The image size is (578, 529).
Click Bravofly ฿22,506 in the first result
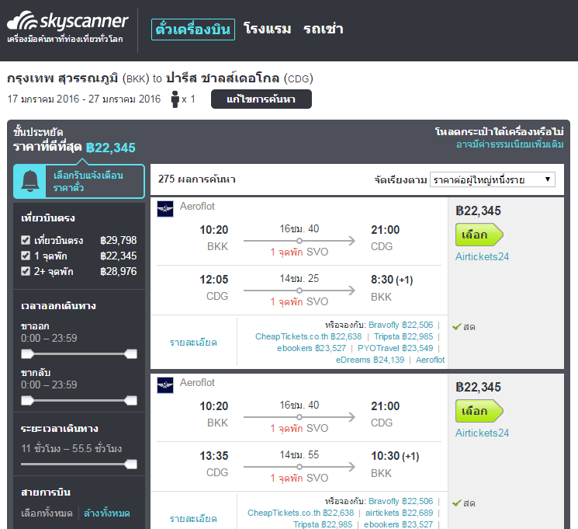[x=400, y=325]
